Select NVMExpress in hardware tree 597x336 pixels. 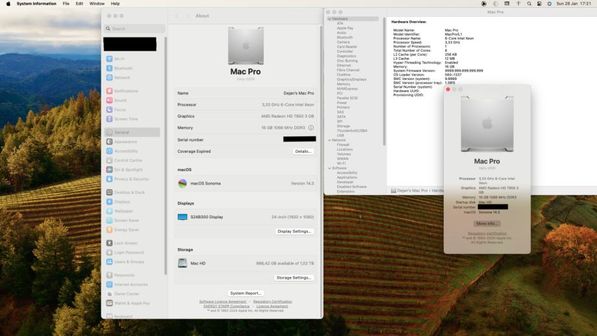(x=348, y=89)
